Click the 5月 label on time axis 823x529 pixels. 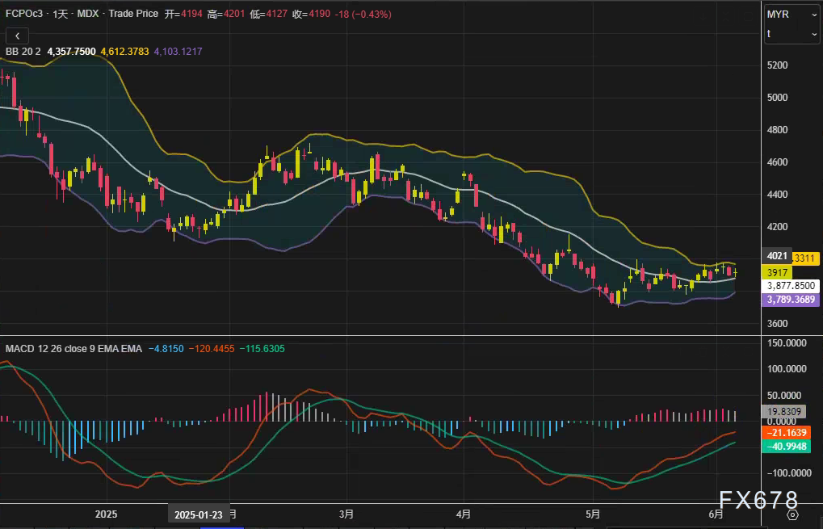point(594,514)
